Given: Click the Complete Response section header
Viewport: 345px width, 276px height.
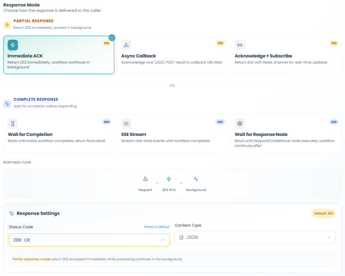Looking at the screenshot, I should tap(36, 100).
